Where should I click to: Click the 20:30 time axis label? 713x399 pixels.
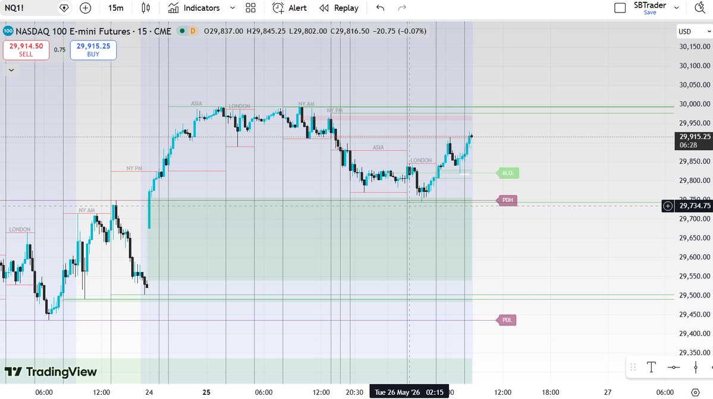[354, 392]
